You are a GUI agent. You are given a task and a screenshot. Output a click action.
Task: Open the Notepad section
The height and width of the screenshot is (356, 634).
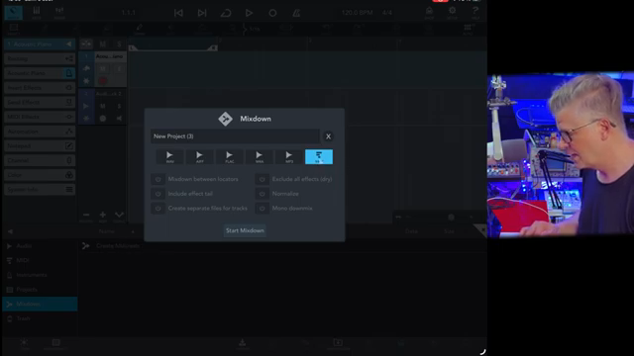40,145
